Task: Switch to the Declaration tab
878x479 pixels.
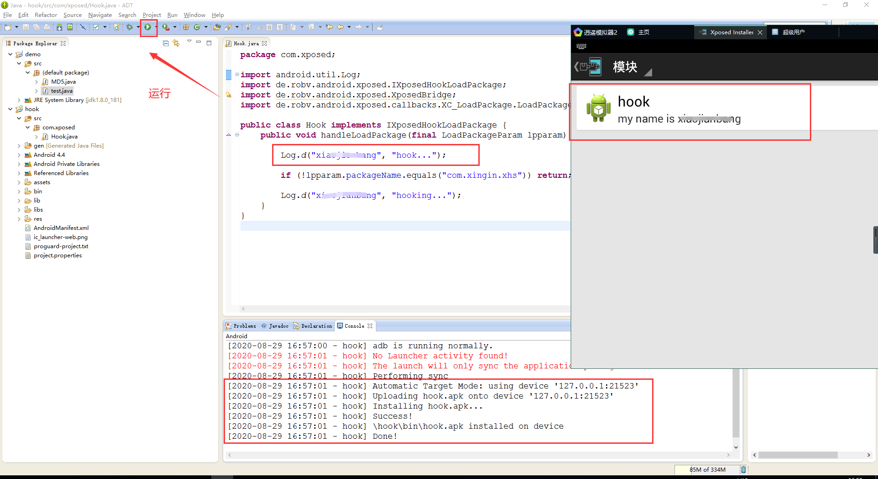Action: coord(313,326)
